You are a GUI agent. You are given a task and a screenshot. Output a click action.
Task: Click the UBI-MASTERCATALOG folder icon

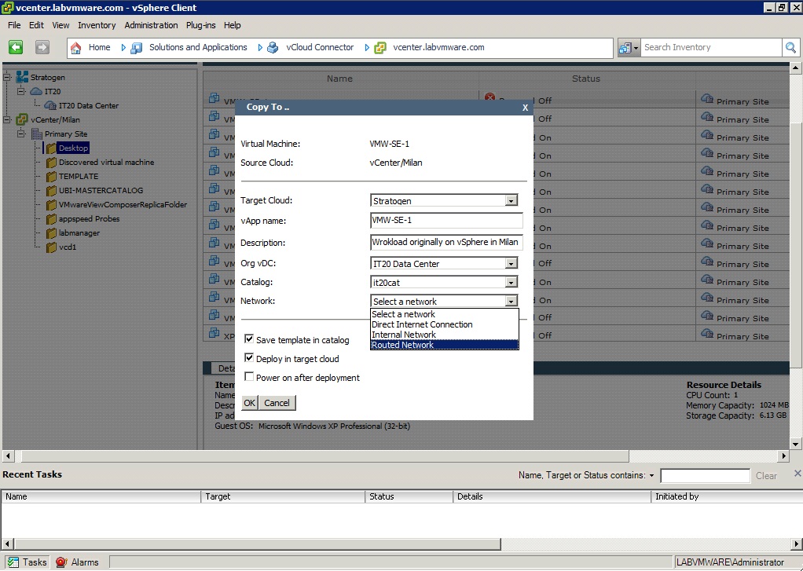tap(51, 191)
